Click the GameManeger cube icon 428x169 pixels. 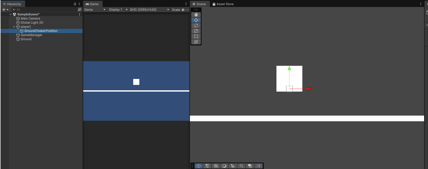point(18,35)
